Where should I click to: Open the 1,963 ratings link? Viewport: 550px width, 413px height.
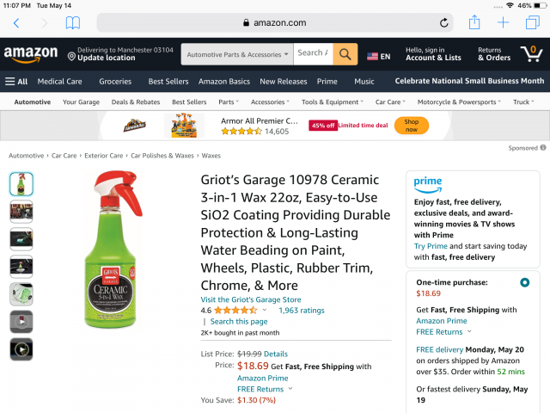coord(302,310)
